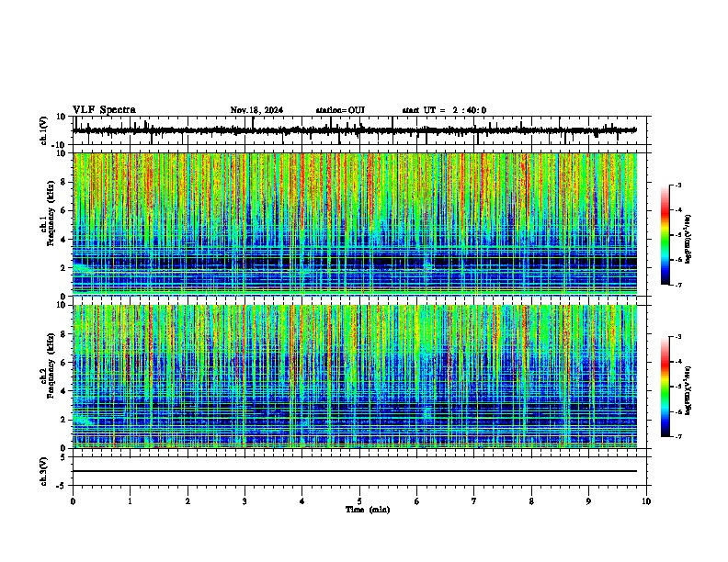
Task: Click the "-3" label on ch.1 colorbar
Action: point(677,185)
